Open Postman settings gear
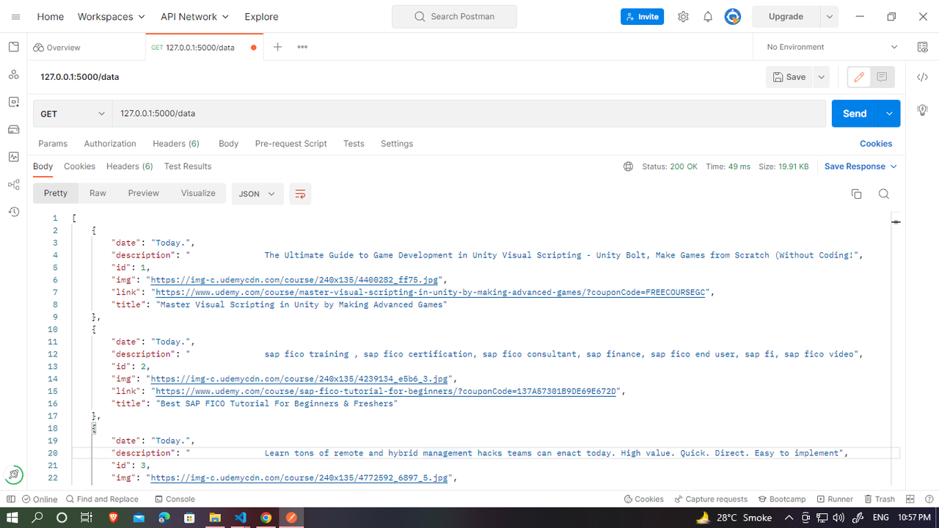This screenshot has width=939, height=528. click(x=683, y=16)
